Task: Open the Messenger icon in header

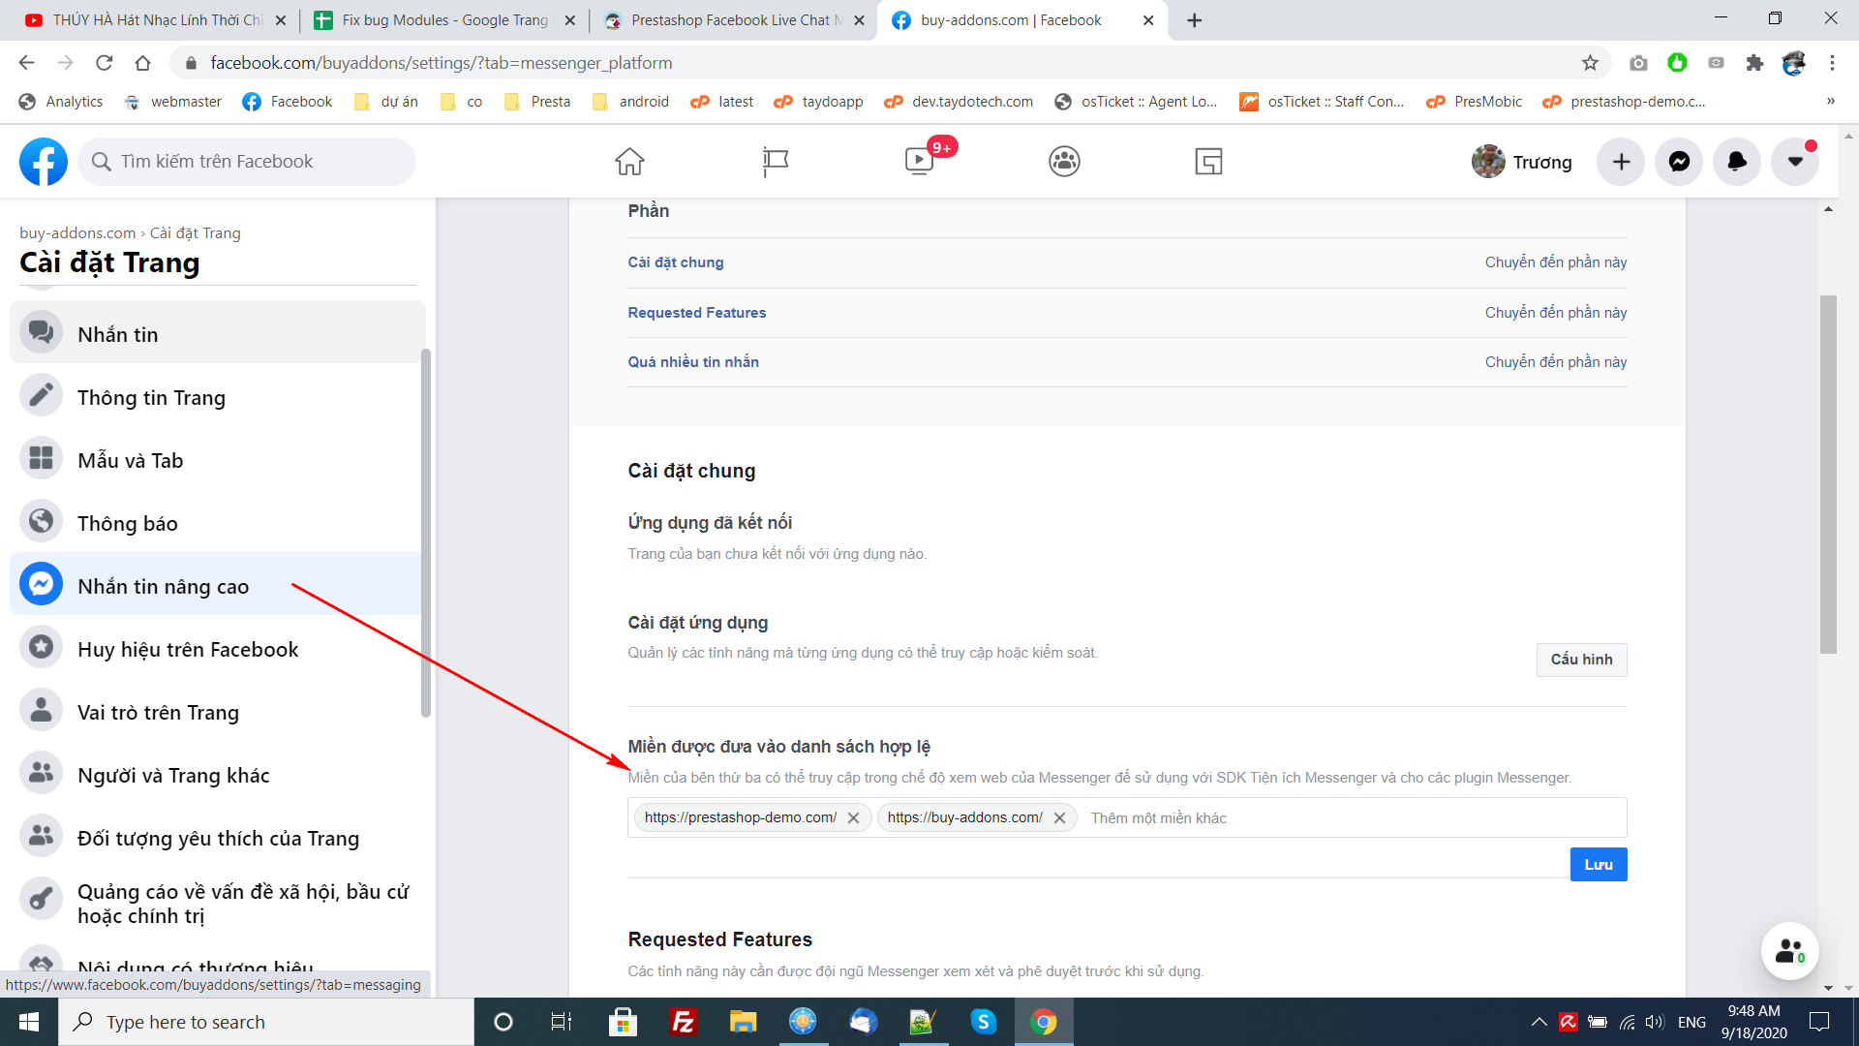Action: (x=1679, y=162)
